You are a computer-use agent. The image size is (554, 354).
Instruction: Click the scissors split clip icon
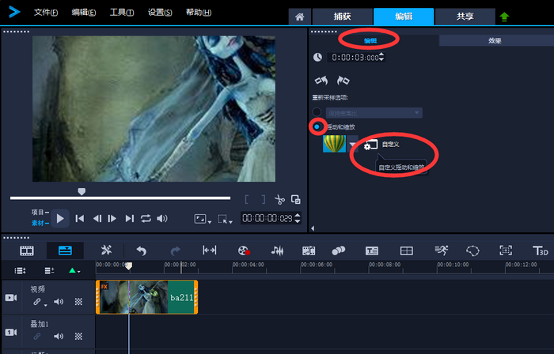279,200
